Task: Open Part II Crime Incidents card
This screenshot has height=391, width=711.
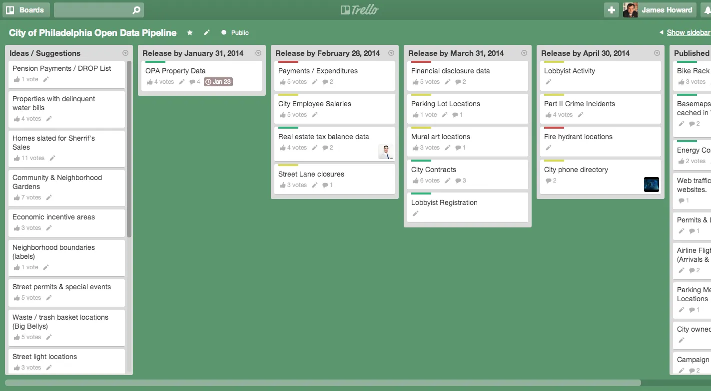Action: click(601, 109)
